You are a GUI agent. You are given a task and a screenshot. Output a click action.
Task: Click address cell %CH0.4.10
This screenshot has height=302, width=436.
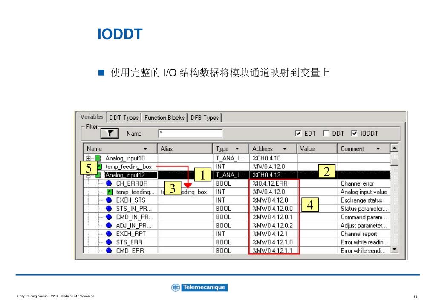(x=273, y=158)
